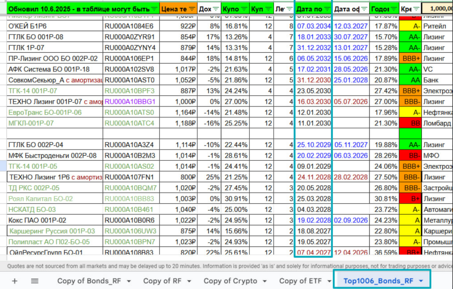Image resolution: width=453 pixels, height=289 pixels.
Task: Expand menu arrow on 'Copy of Crypto' tab
Action: (x=265, y=281)
